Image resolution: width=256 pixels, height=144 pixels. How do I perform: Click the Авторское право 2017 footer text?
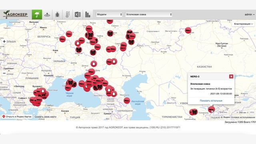click(x=128, y=127)
